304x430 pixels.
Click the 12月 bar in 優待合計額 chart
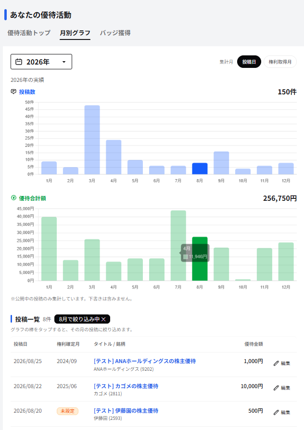(286, 261)
